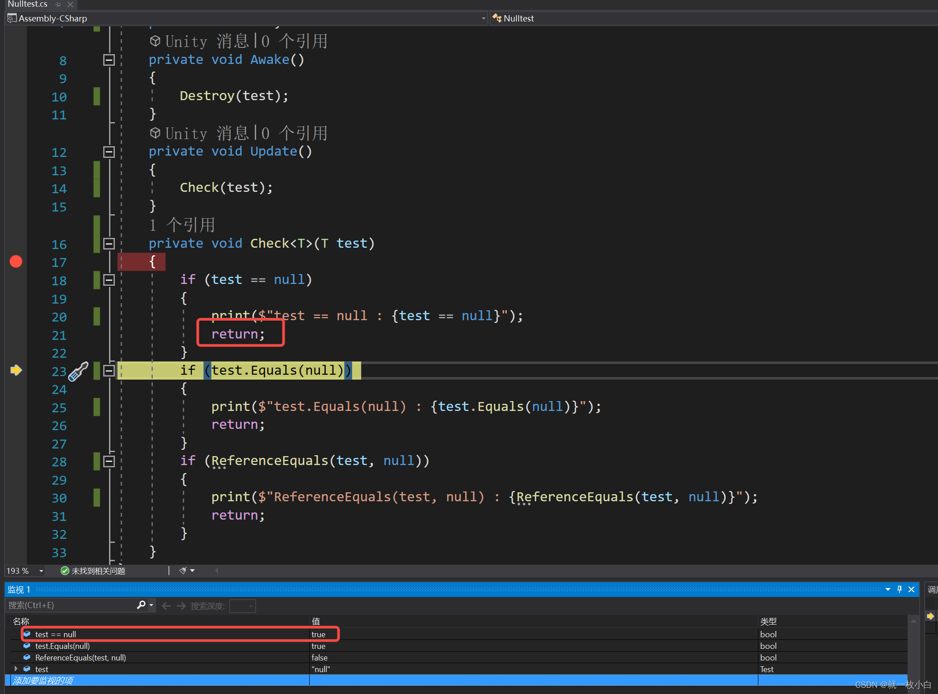Click 'return;' on line 26
The height and width of the screenshot is (694, 938).
pos(238,424)
